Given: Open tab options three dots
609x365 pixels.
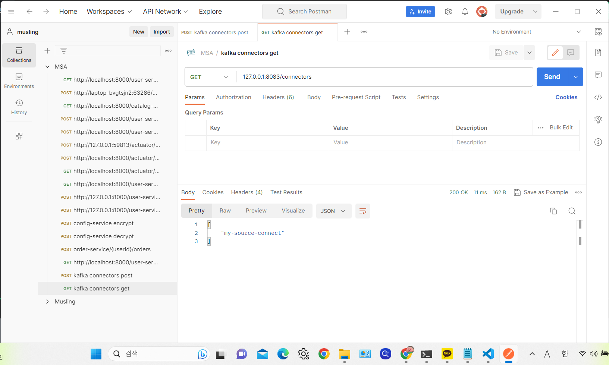Looking at the screenshot, I should [364, 32].
